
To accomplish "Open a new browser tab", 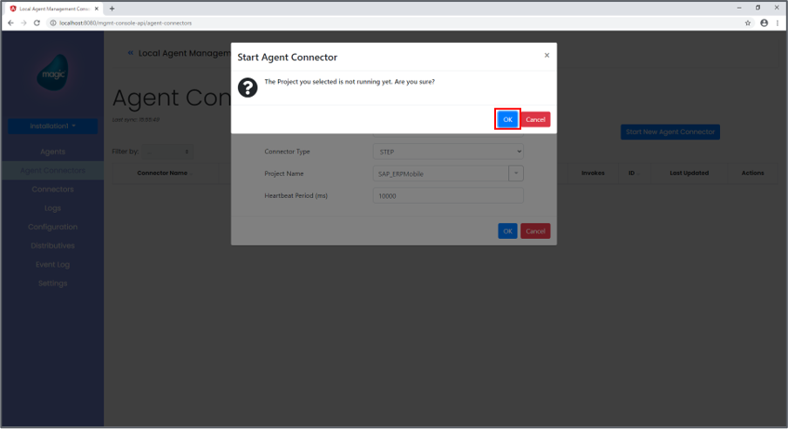I will point(112,8).
